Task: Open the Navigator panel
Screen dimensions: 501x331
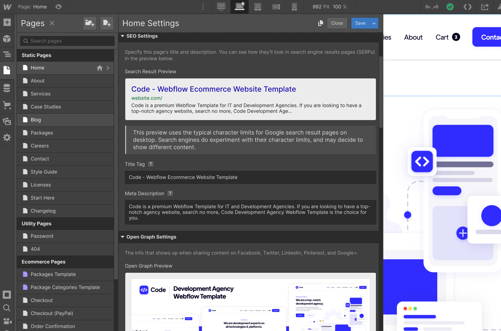Action: coord(7,54)
